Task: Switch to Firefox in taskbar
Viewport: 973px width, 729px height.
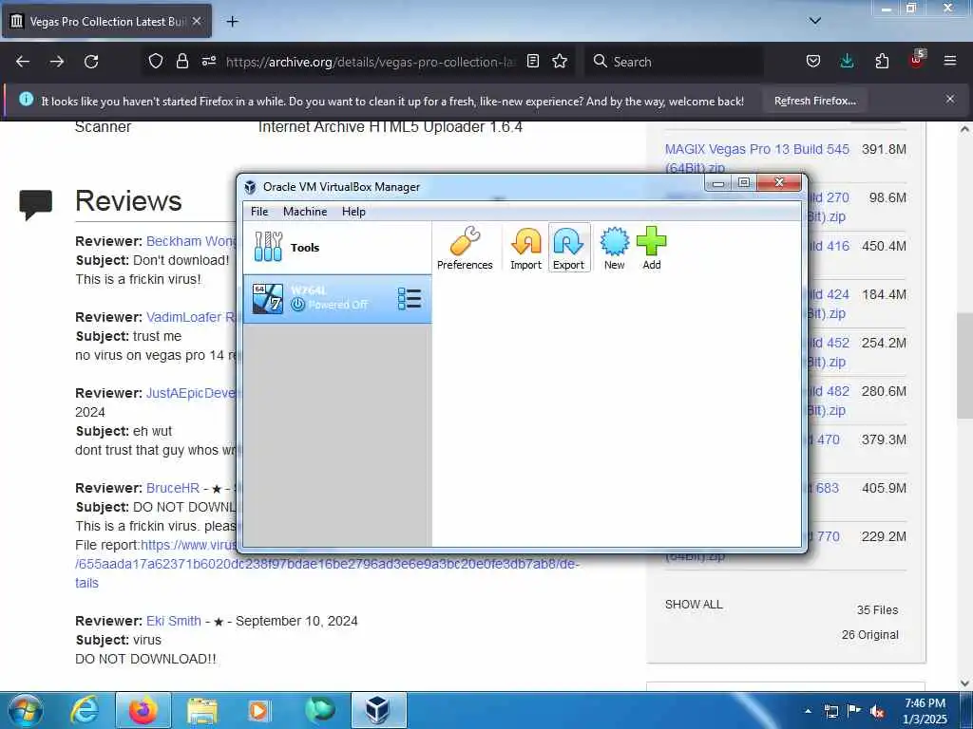Action: pyautogui.click(x=143, y=710)
